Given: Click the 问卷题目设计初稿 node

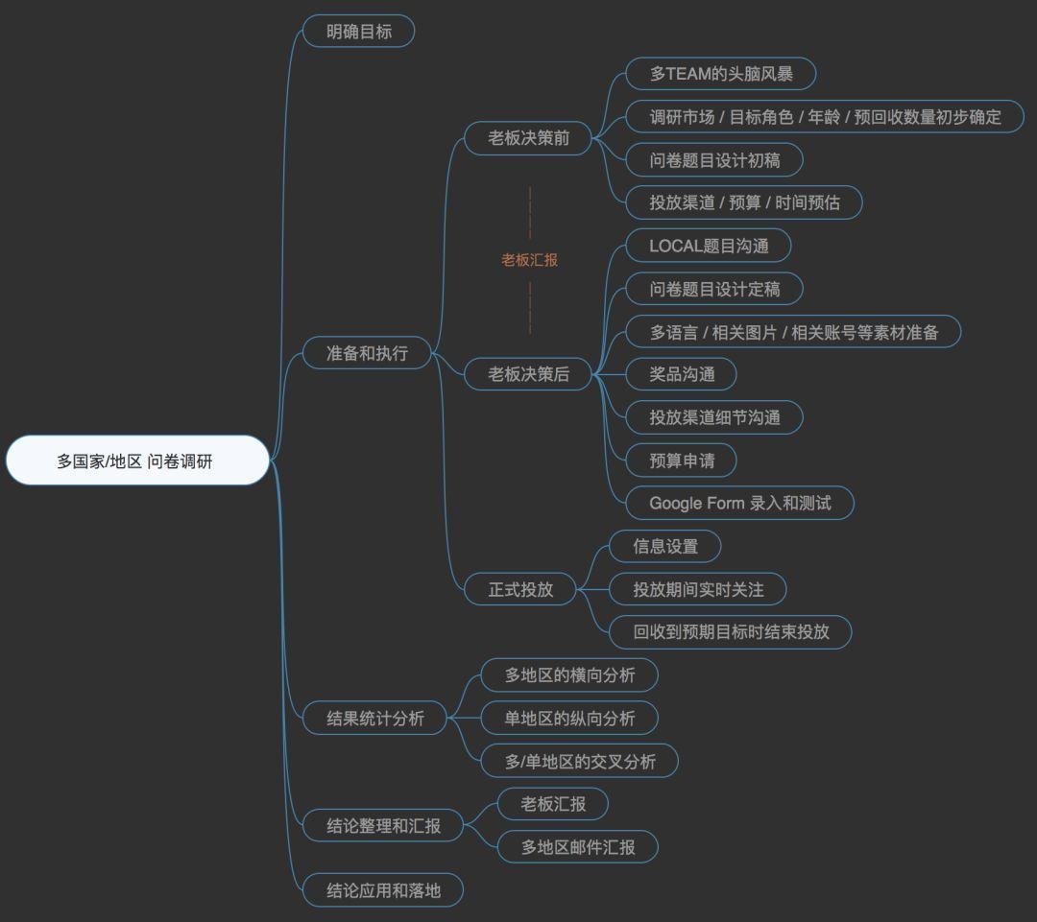Looking at the screenshot, I should tap(714, 159).
